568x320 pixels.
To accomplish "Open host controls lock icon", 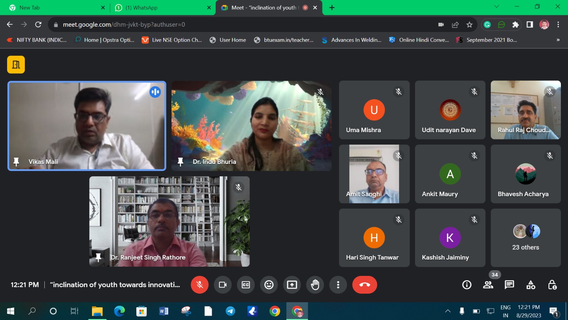I will (x=552, y=285).
